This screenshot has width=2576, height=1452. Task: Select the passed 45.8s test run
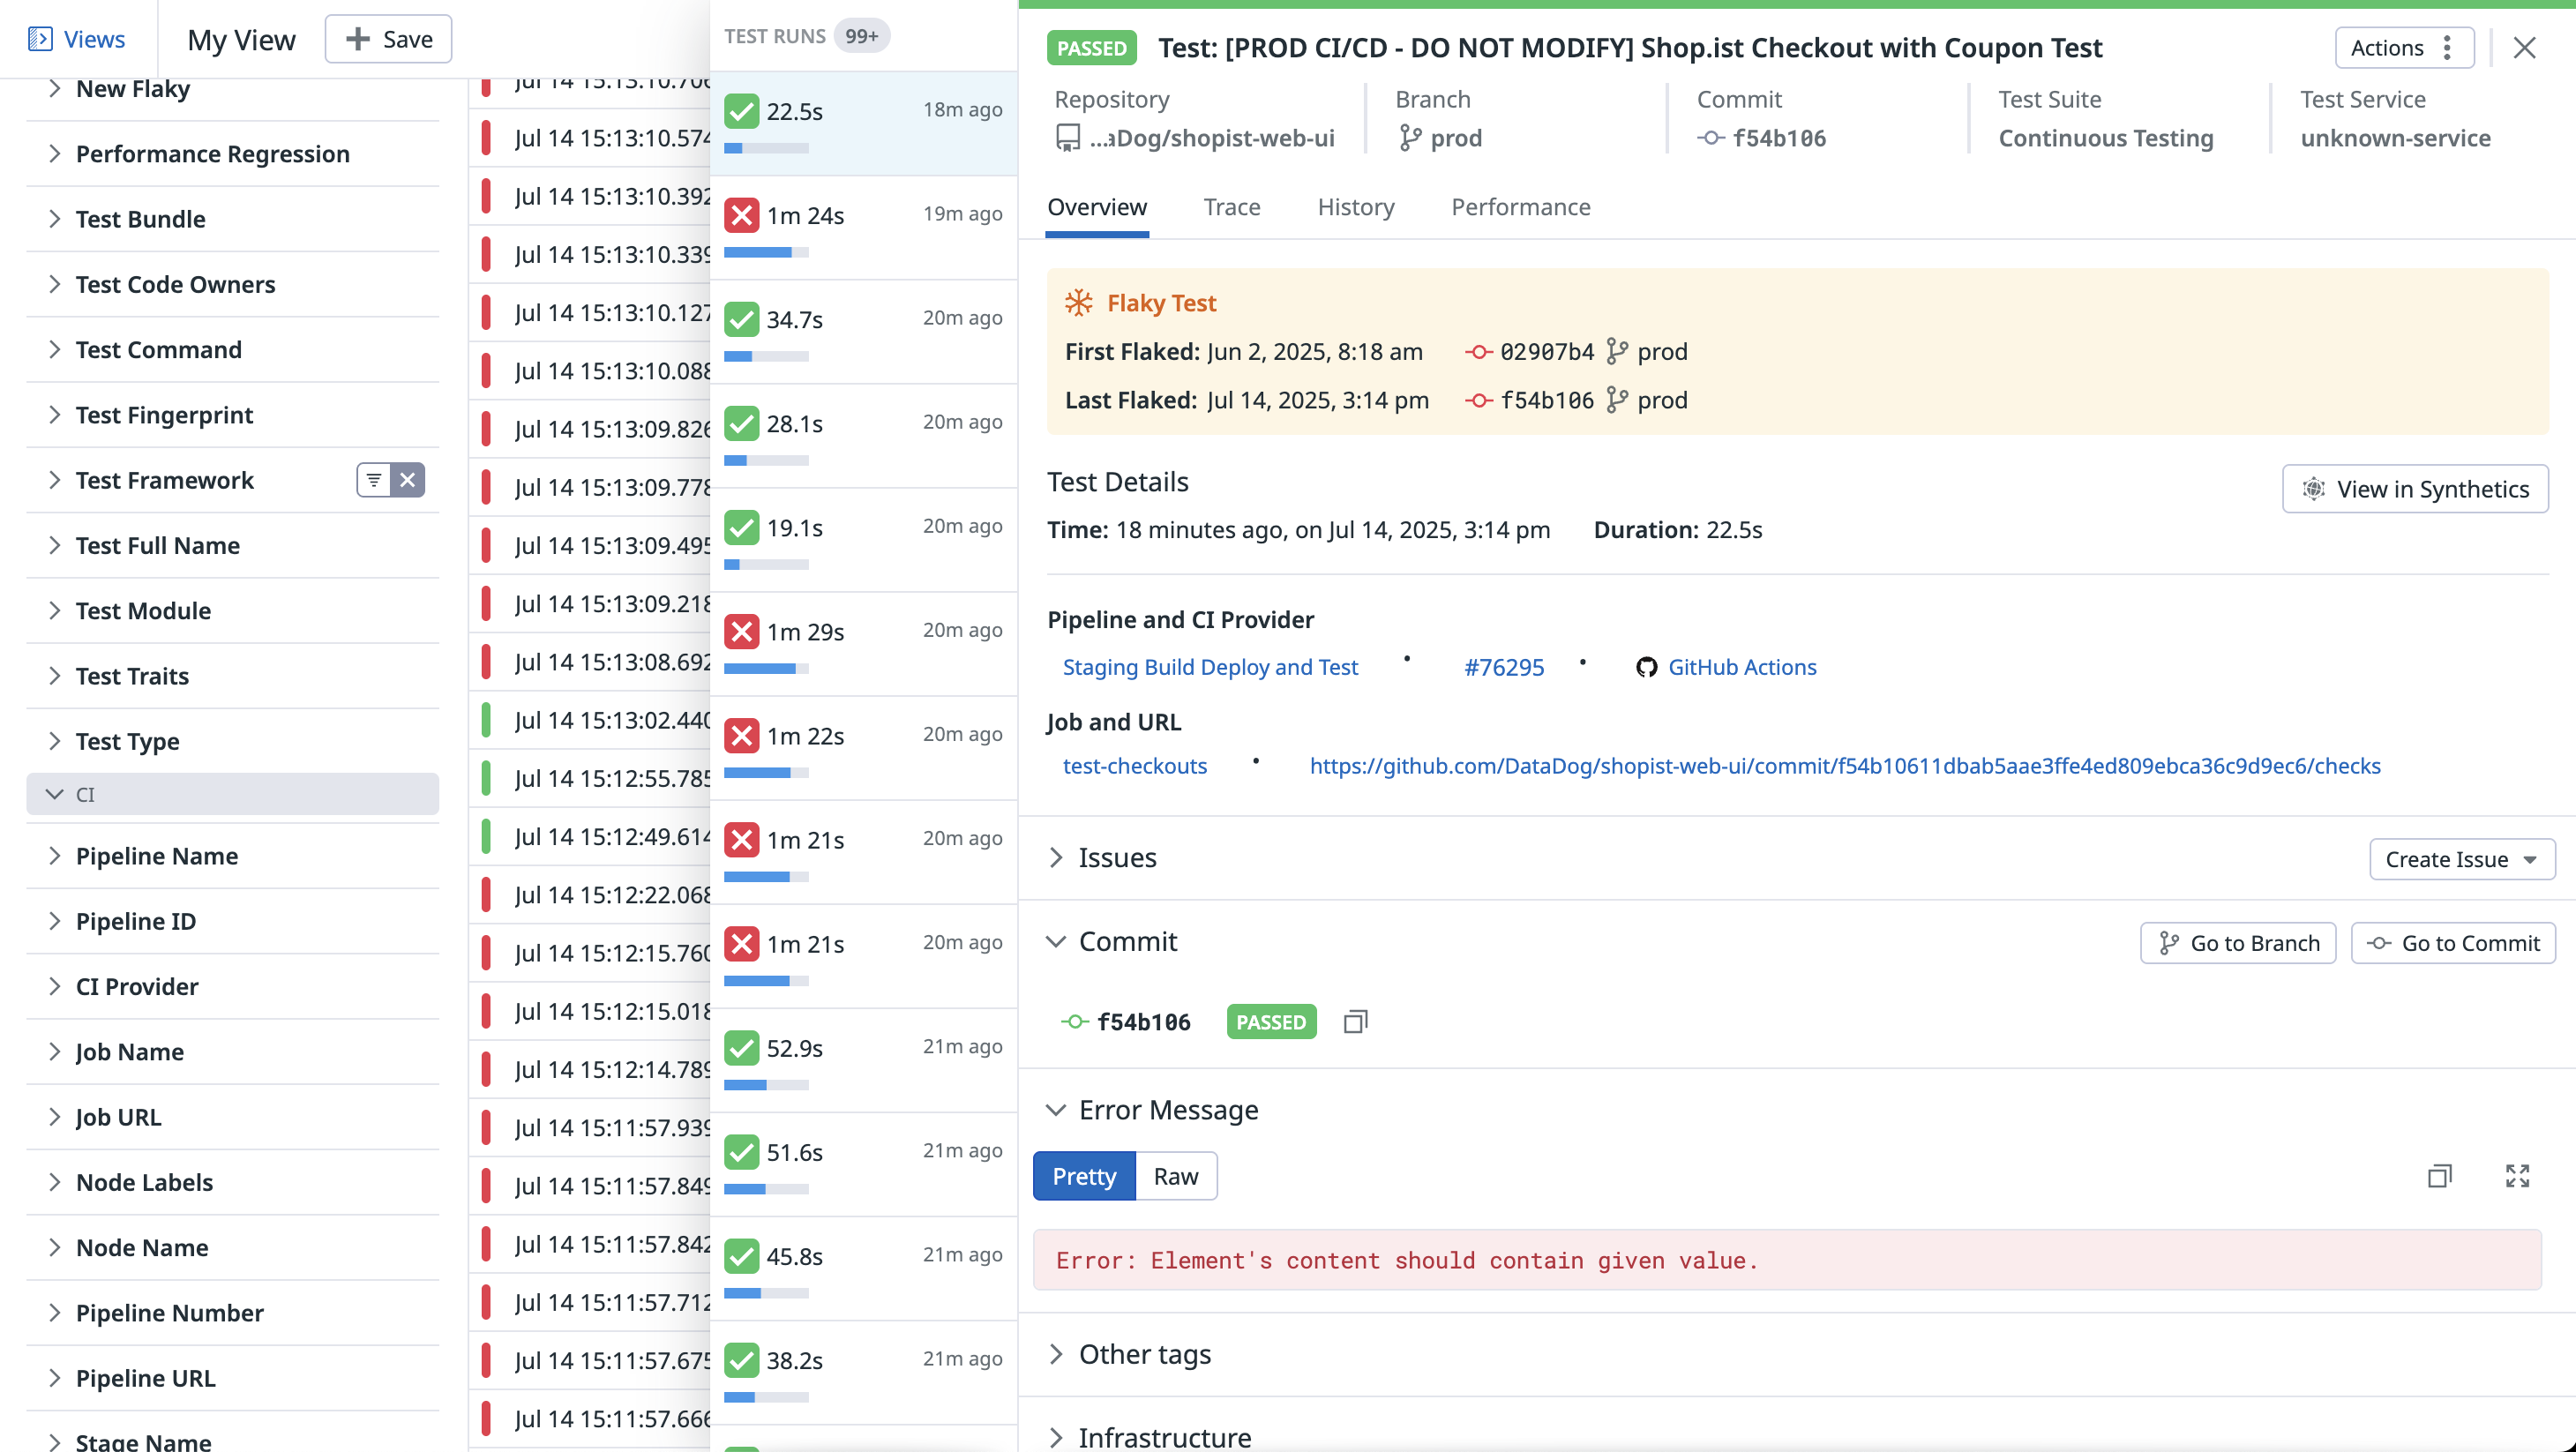pyautogui.click(x=863, y=1268)
